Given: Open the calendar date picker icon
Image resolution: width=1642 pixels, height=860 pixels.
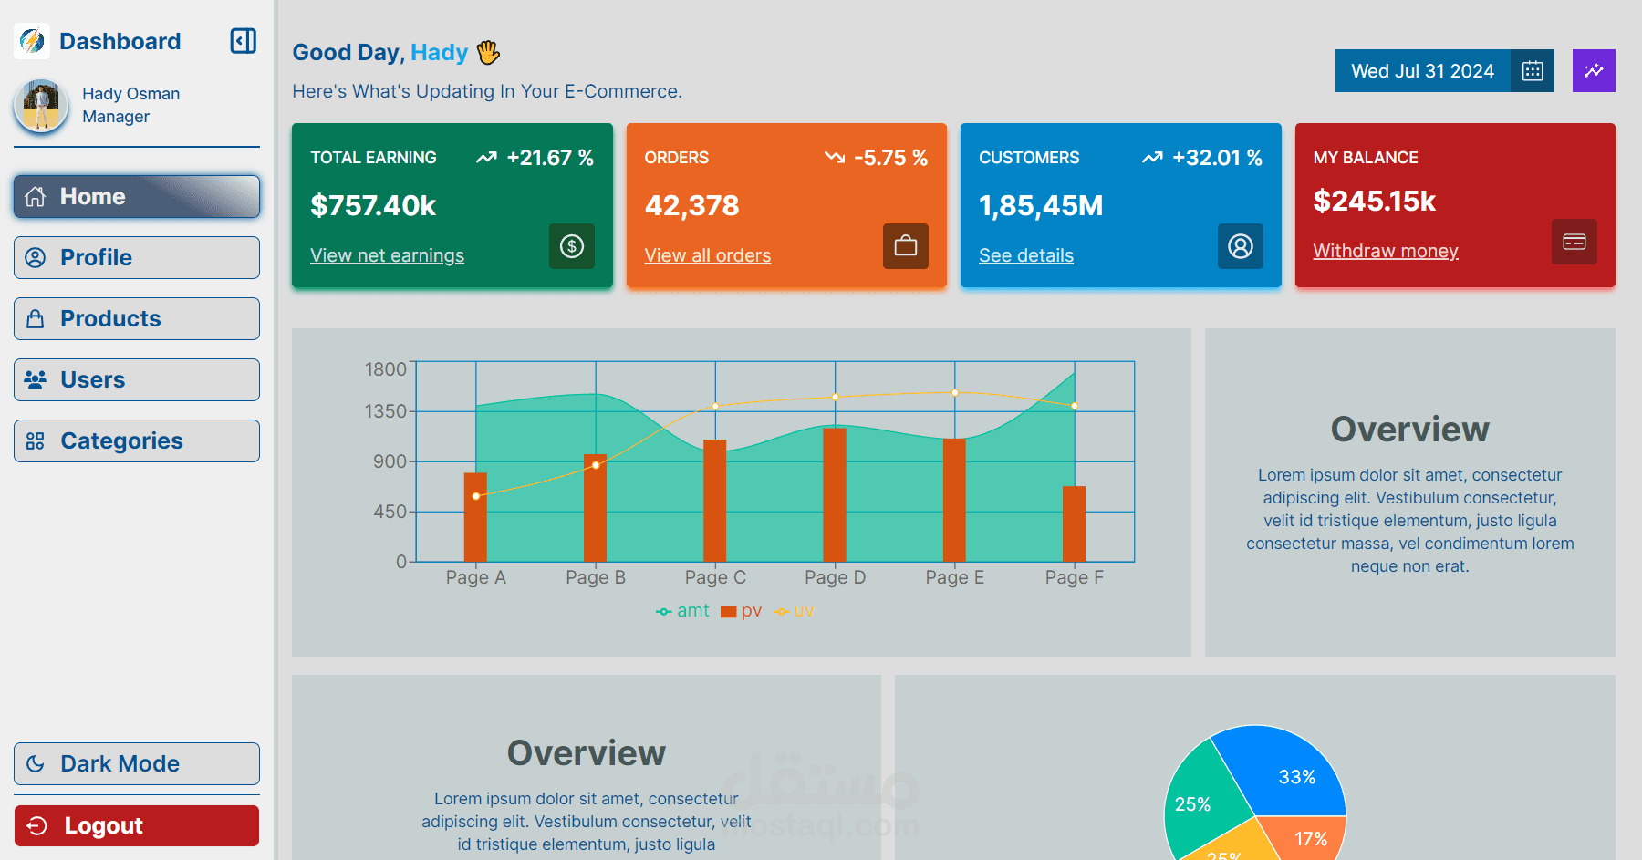Looking at the screenshot, I should [x=1533, y=71].
